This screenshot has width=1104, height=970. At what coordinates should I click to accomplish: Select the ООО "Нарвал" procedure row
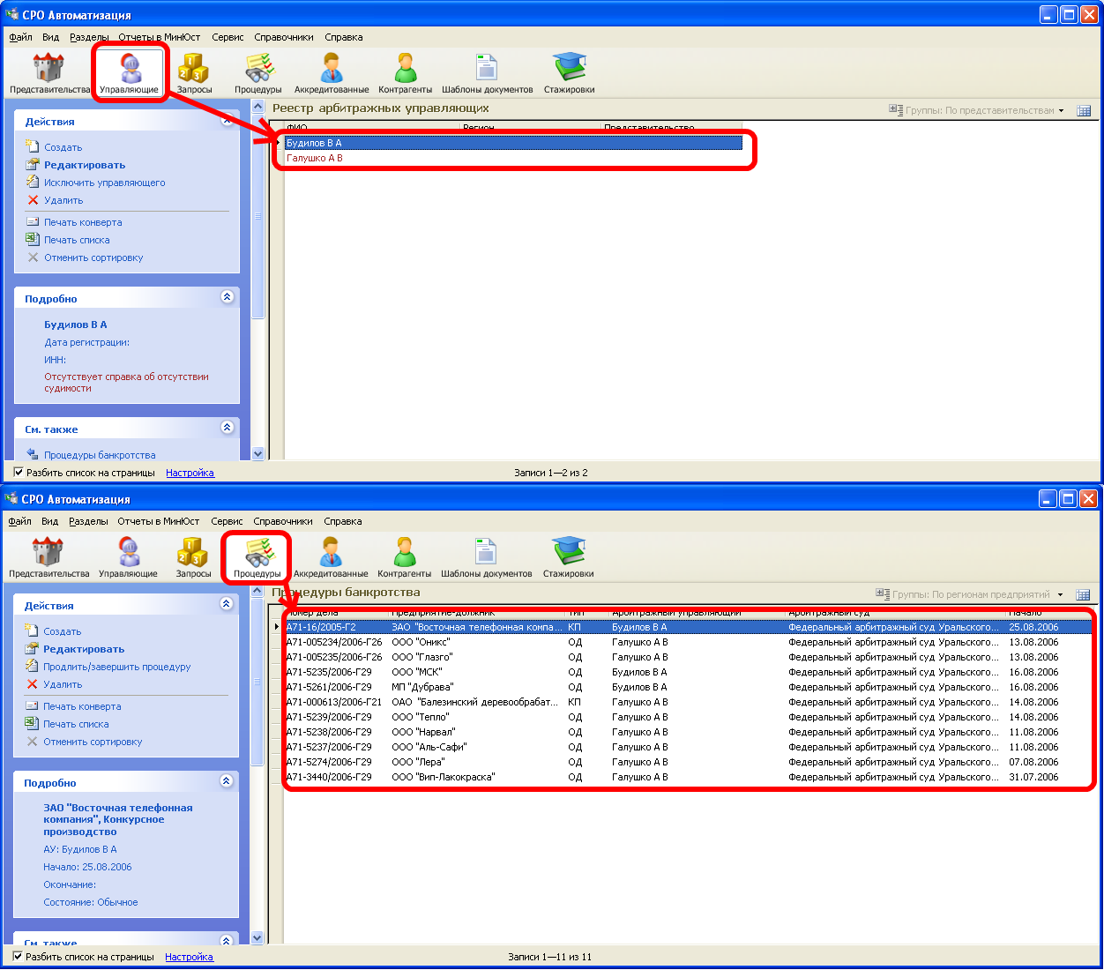pyautogui.click(x=423, y=732)
